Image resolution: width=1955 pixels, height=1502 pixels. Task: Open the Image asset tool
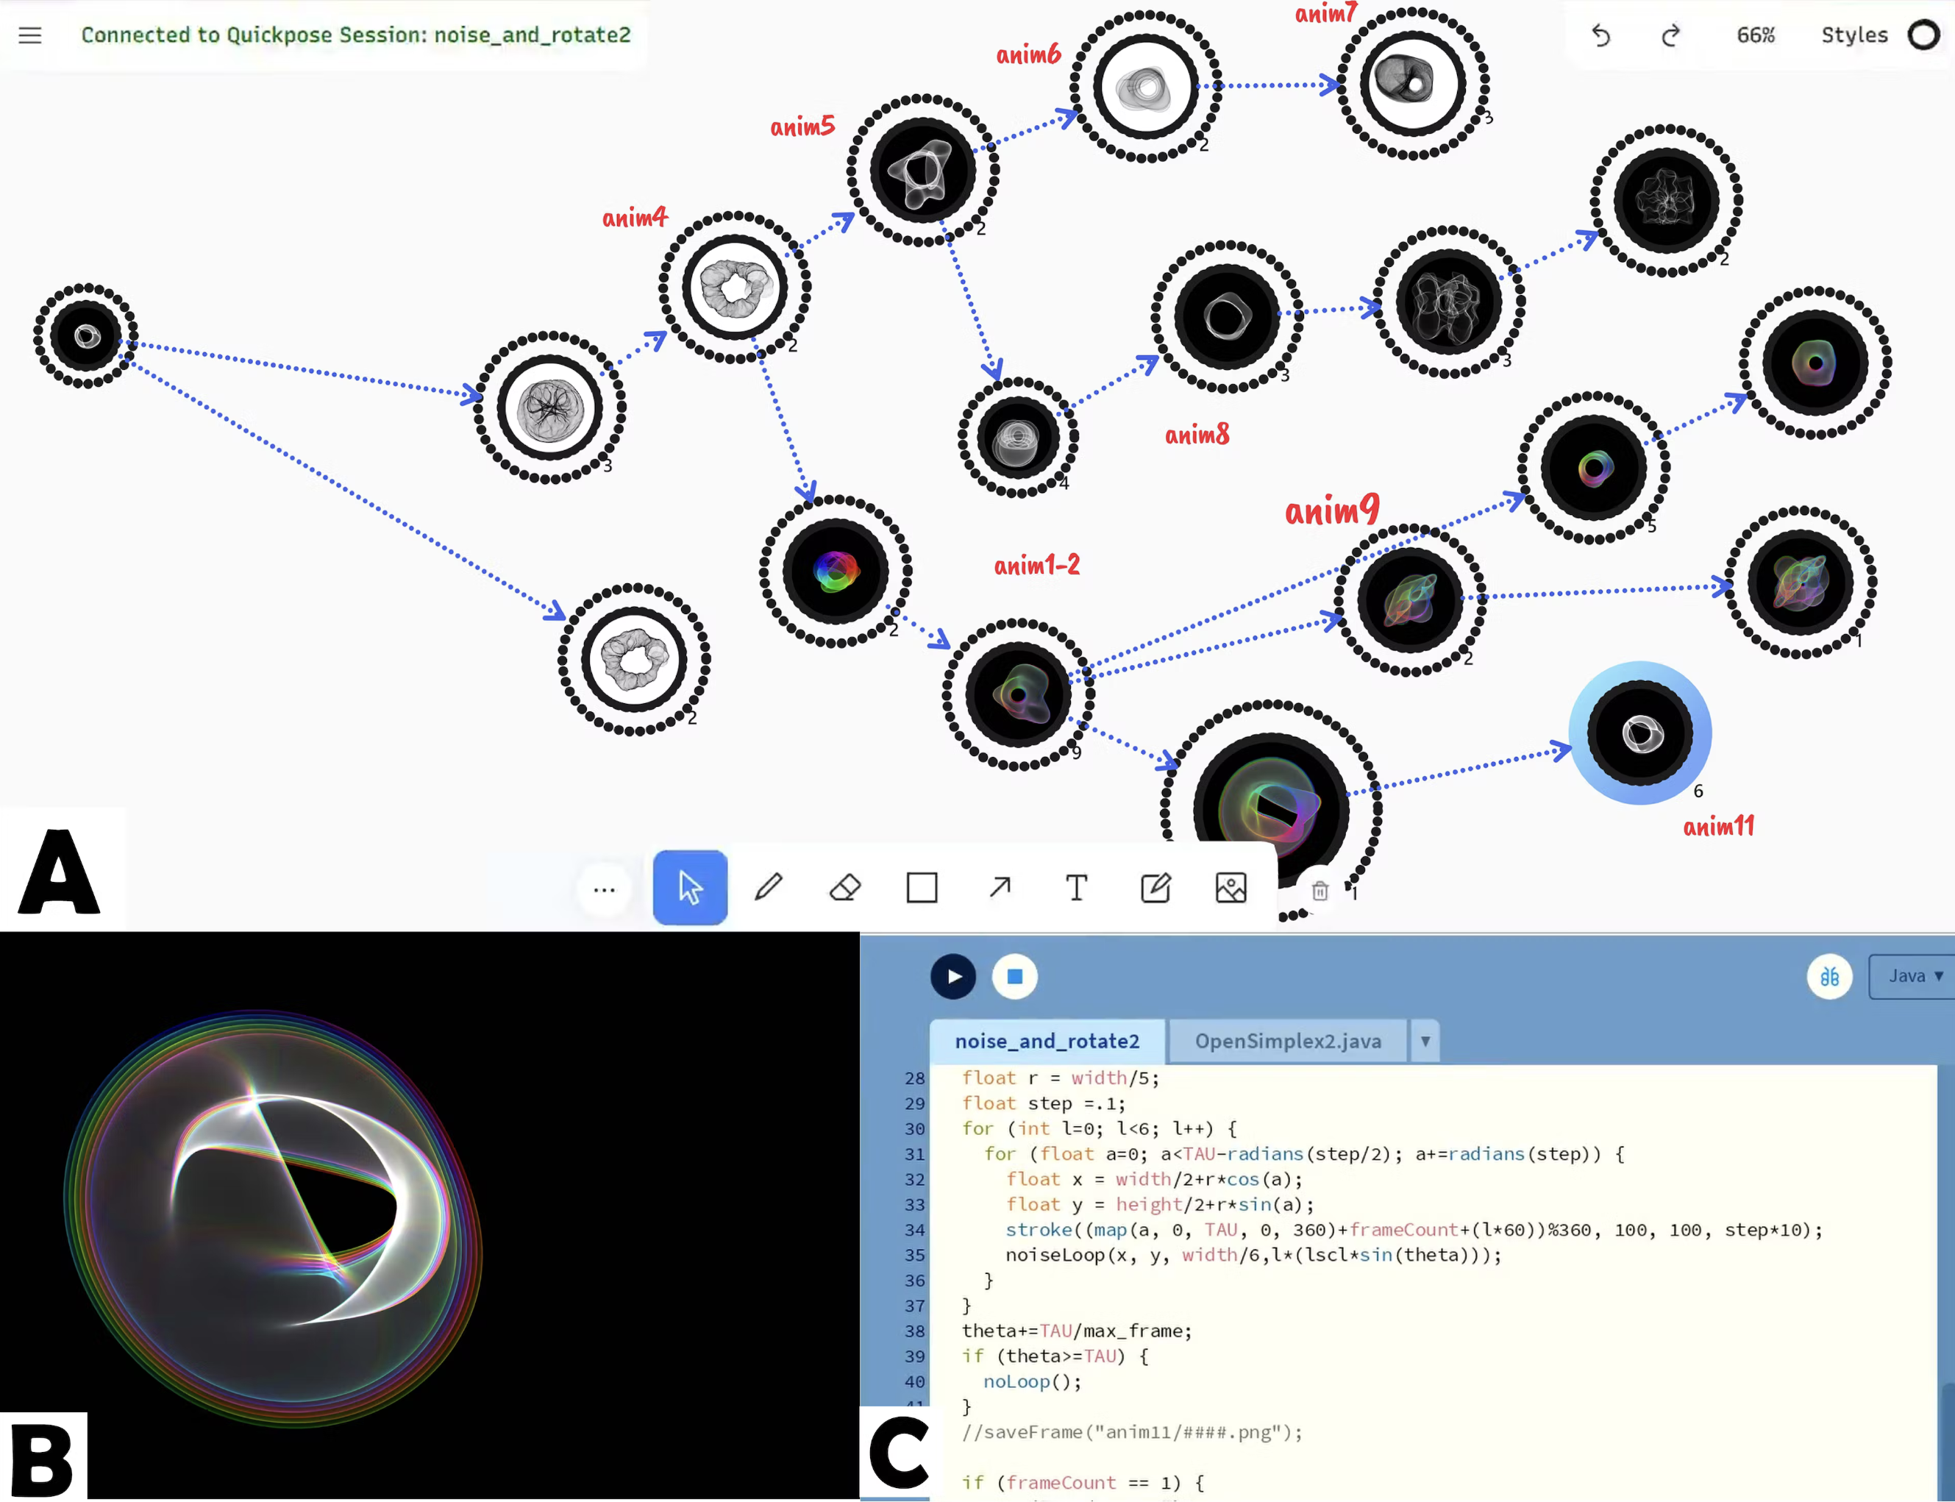pyautogui.click(x=1231, y=888)
